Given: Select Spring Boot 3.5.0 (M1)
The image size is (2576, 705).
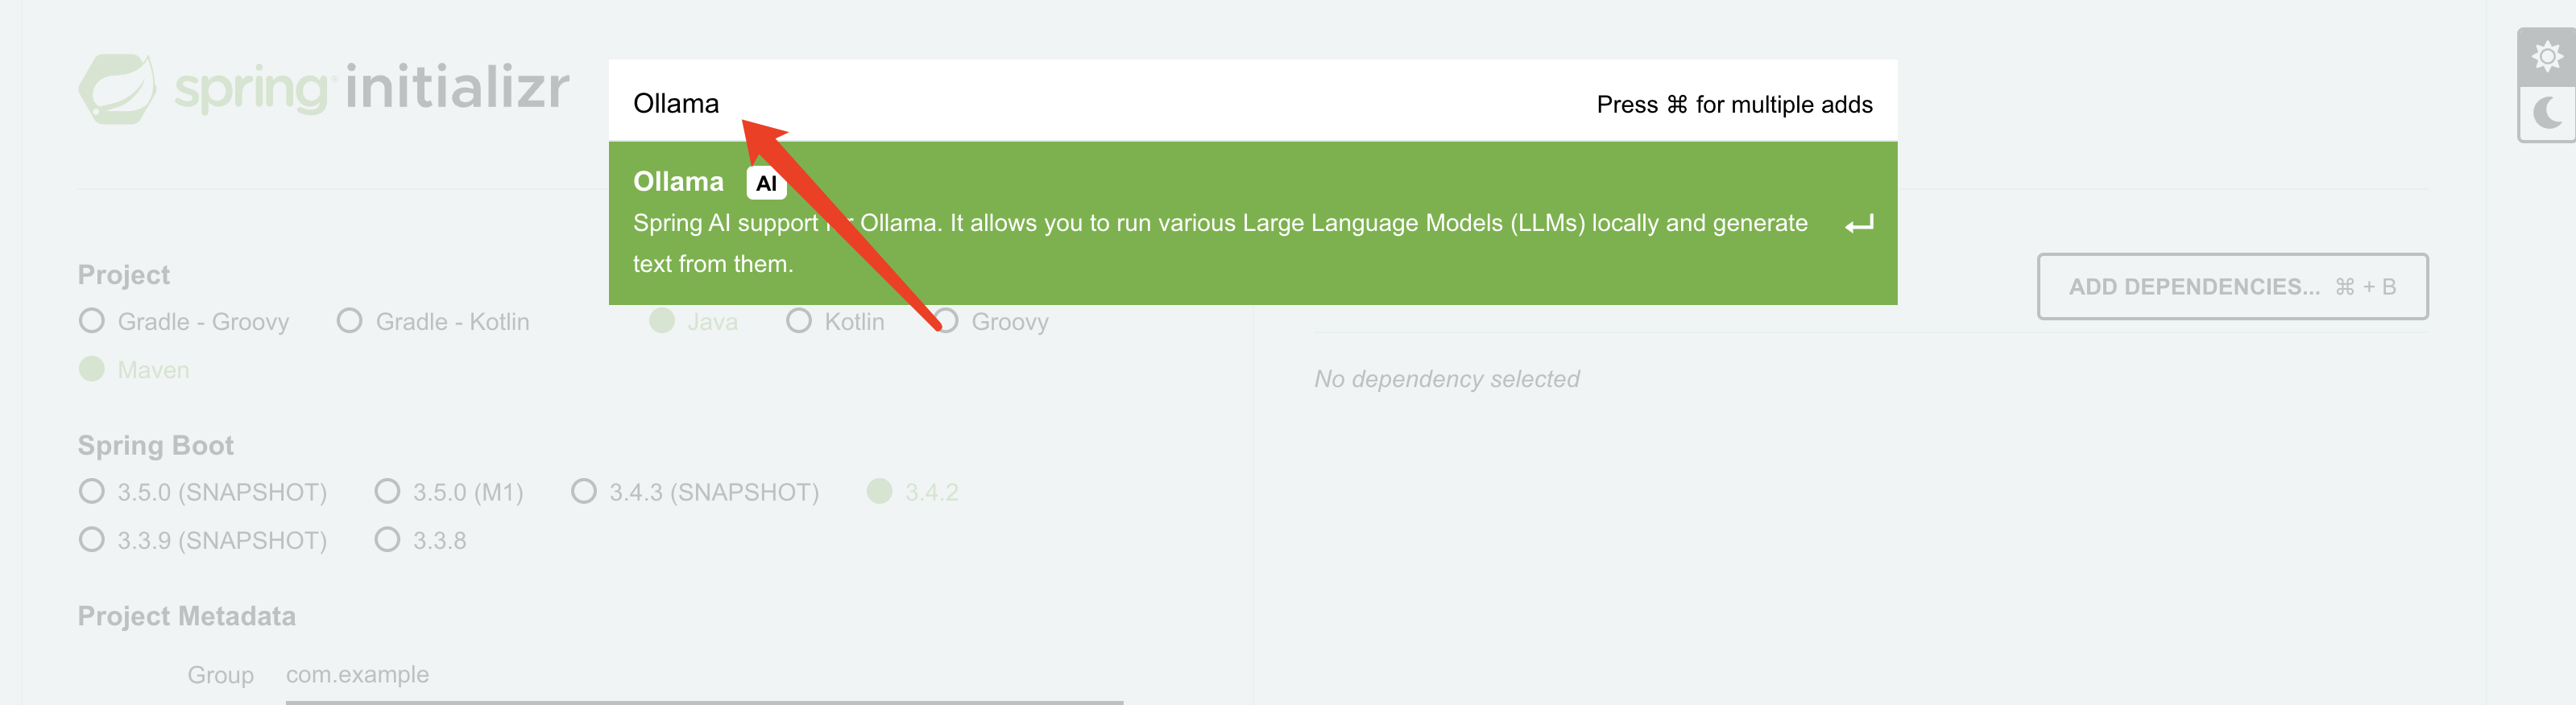Looking at the screenshot, I should point(448,491).
